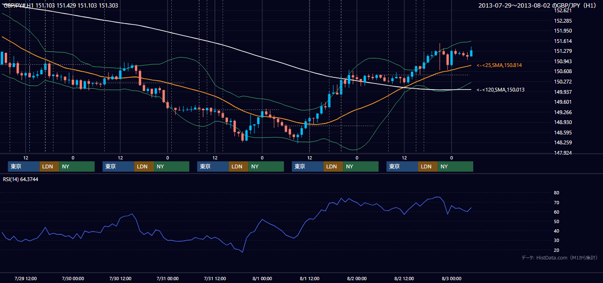
Task: Click the RSI scale level 60
Action: 556,212
